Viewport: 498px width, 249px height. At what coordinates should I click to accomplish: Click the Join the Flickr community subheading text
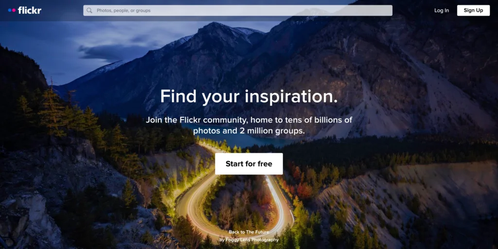tap(249, 125)
